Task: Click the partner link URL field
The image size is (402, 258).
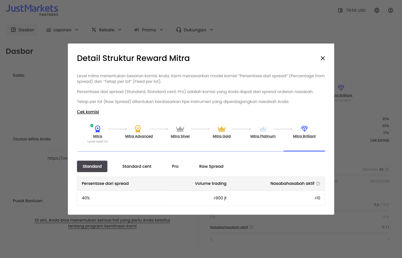Action: [x=55, y=158]
